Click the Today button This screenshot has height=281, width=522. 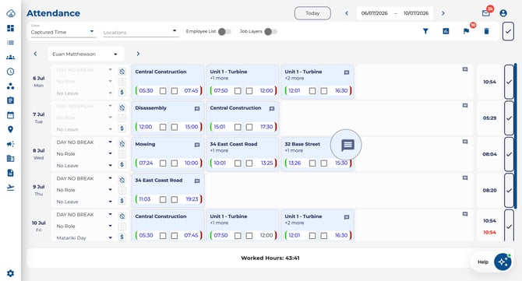(312, 13)
